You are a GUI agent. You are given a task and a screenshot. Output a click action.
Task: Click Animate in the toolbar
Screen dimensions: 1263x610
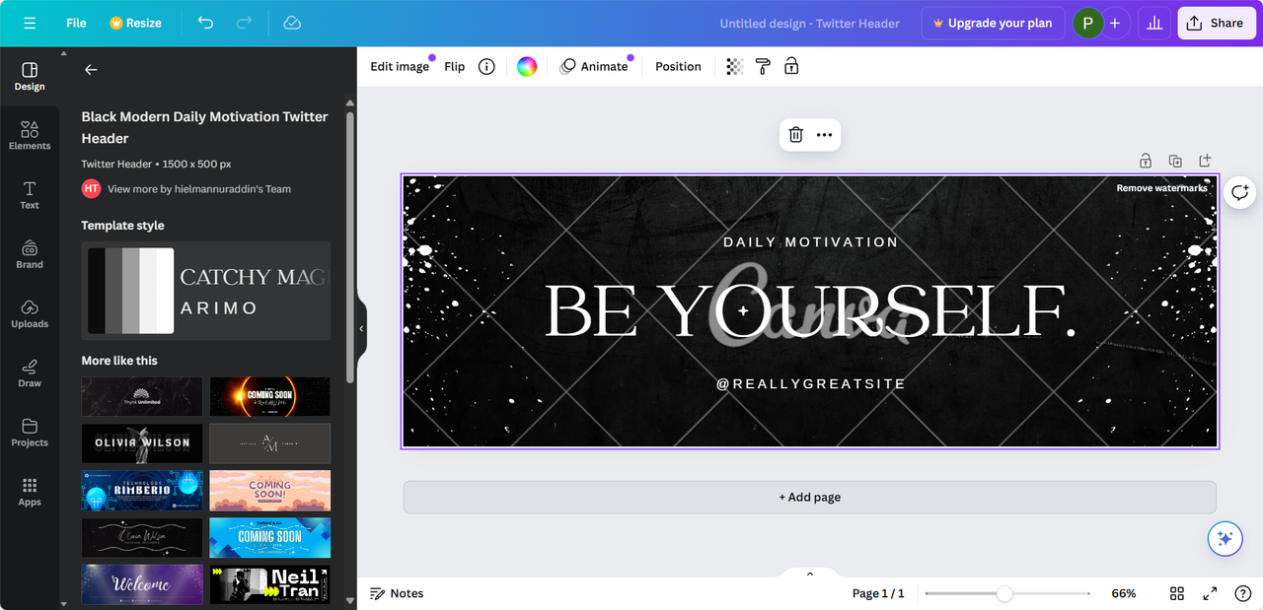tap(594, 66)
